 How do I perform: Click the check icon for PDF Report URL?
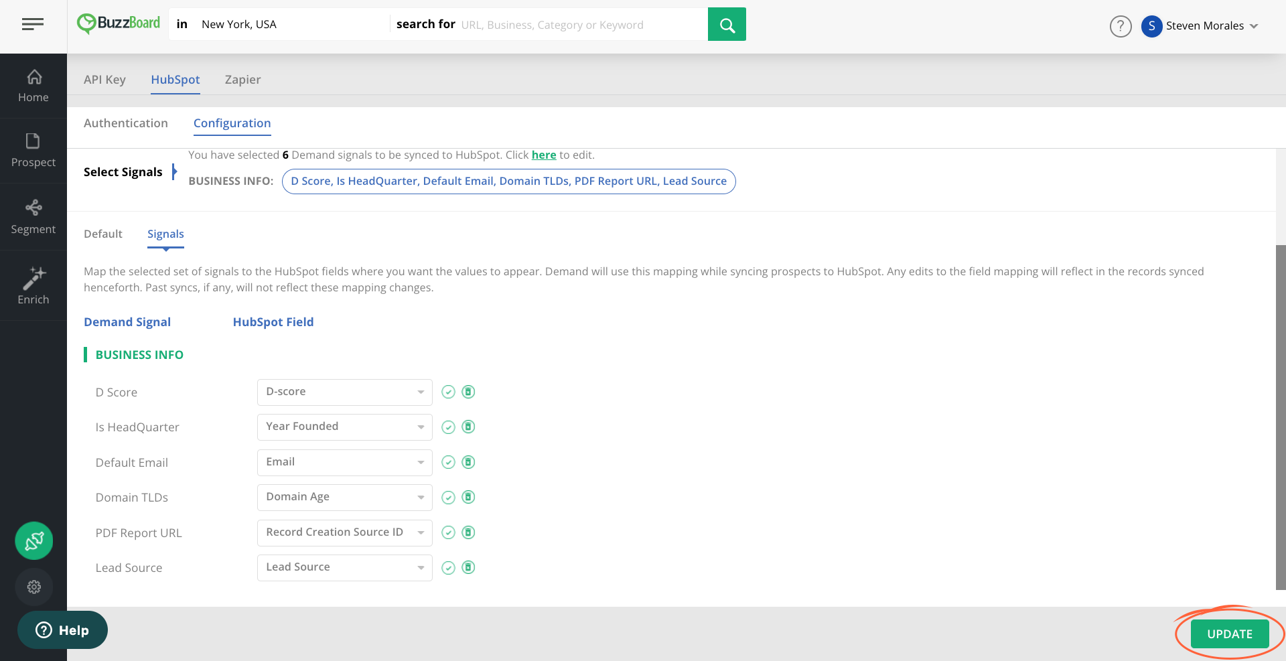(x=449, y=532)
